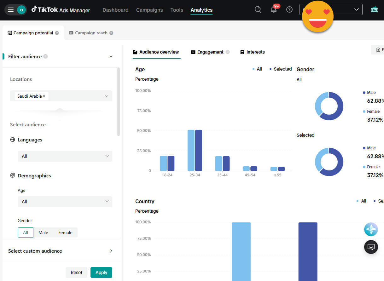Open the Languages dropdown
Image resolution: width=384 pixels, height=281 pixels.
click(x=65, y=156)
